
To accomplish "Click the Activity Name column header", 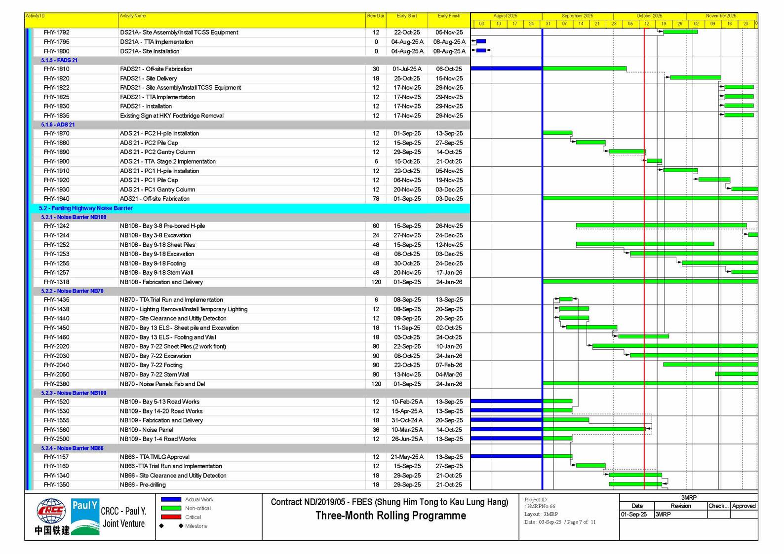I will (x=242, y=20).
